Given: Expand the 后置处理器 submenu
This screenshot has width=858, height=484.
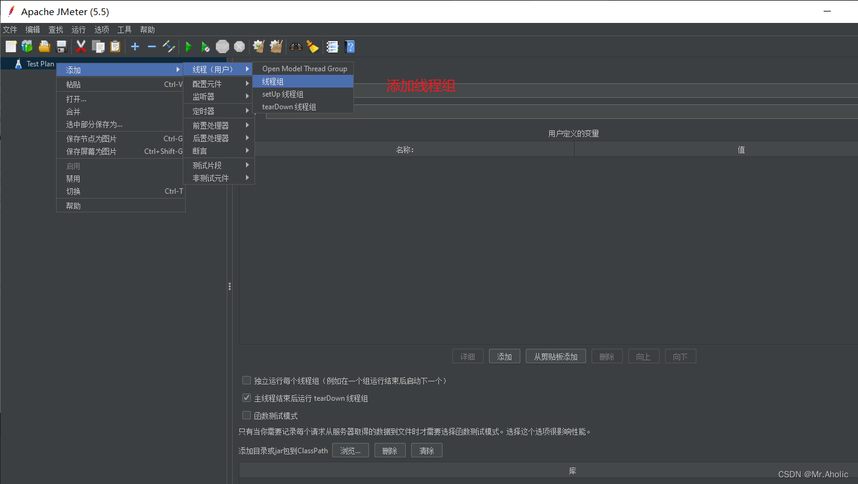Looking at the screenshot, I should 218,138.
